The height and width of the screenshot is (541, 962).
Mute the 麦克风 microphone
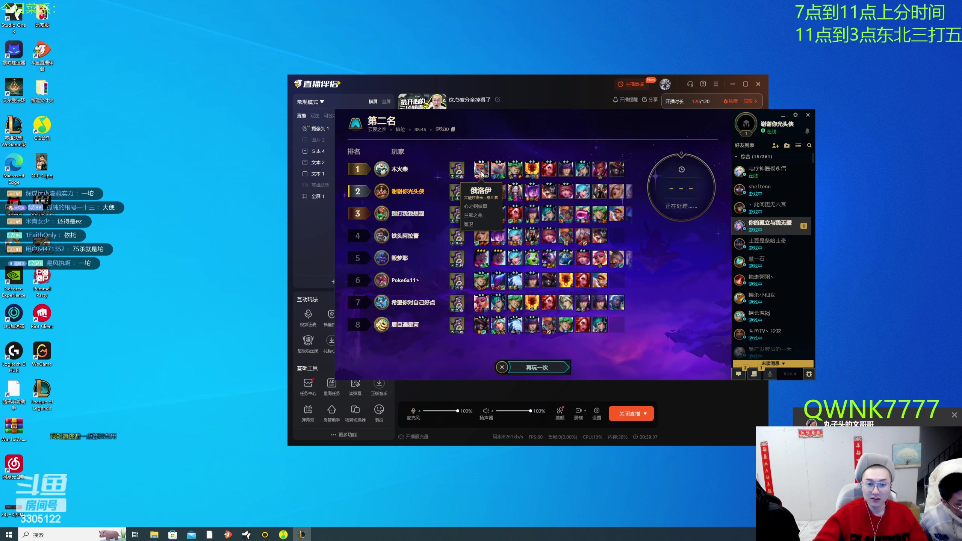[x=413, y=411]
